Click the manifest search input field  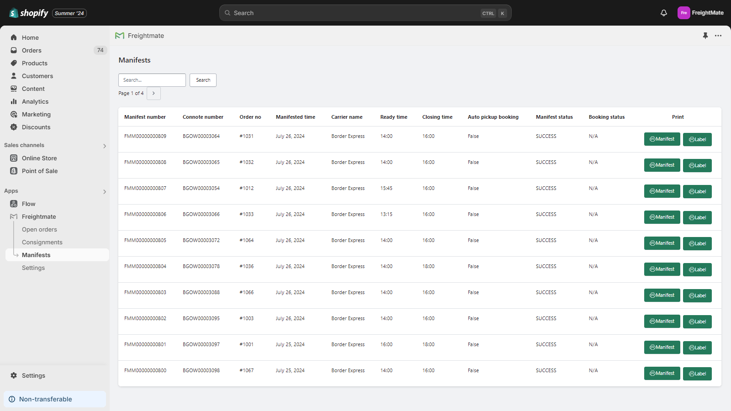tap(152, 80)
